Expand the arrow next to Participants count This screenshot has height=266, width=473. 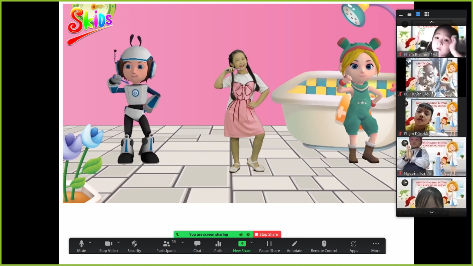183,242
